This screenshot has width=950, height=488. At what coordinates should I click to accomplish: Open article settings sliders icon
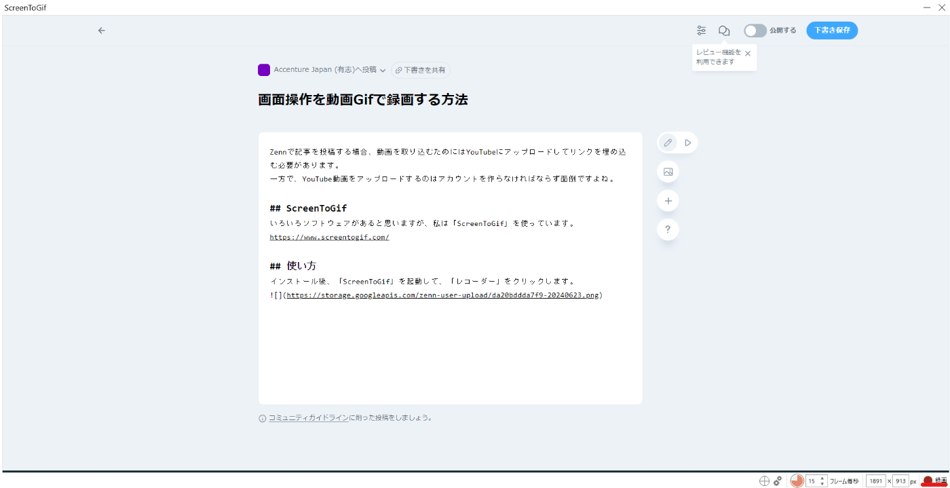tap(701, 31)
